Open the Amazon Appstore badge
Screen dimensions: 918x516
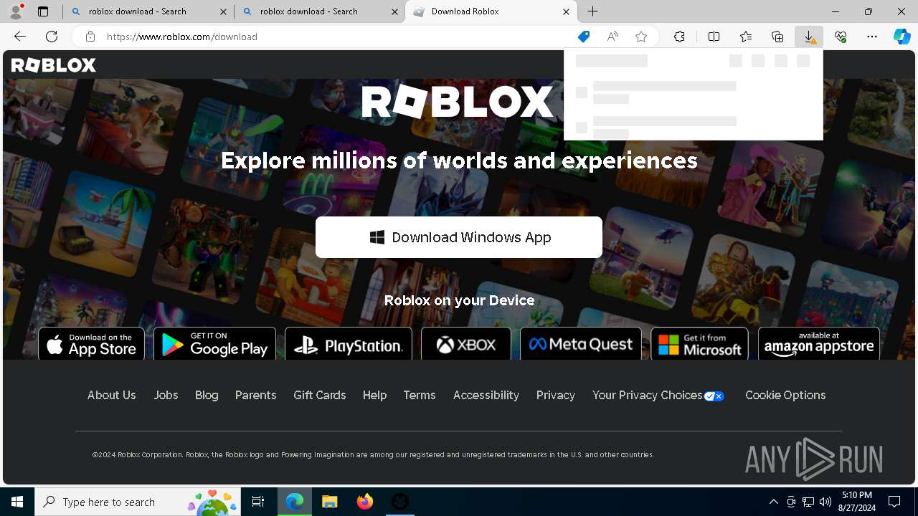819,344
